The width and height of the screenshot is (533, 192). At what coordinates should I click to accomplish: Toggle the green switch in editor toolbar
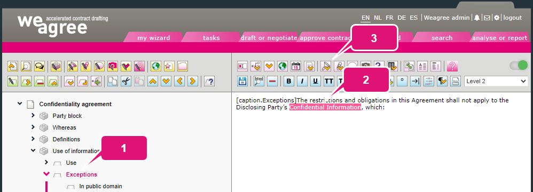[x=519, y=66]
